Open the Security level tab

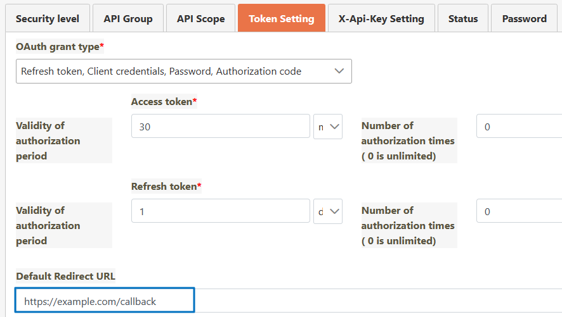click(x=48, y=18)
